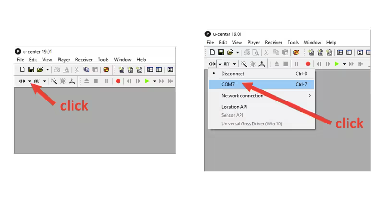The image size is (384, 201).
Task: Open Tools menu in left u-center window
Action: point(103,60)
